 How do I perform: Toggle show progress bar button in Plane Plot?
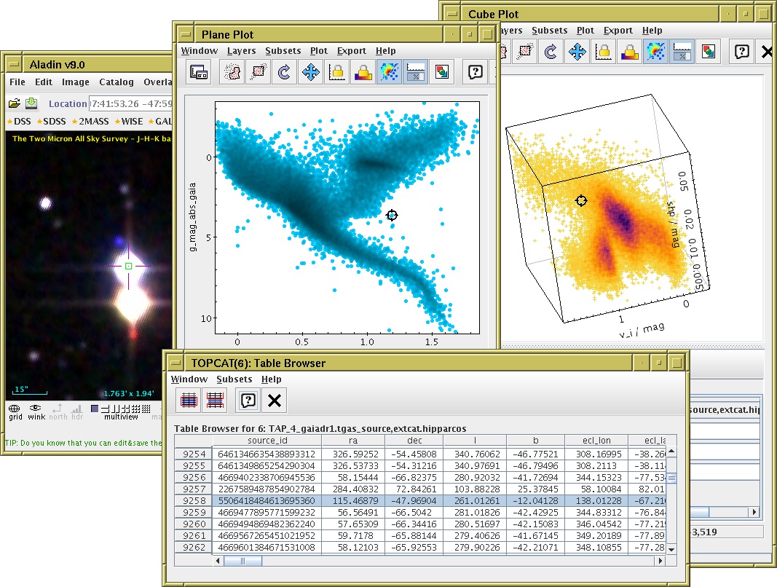[x=415, y=72]
